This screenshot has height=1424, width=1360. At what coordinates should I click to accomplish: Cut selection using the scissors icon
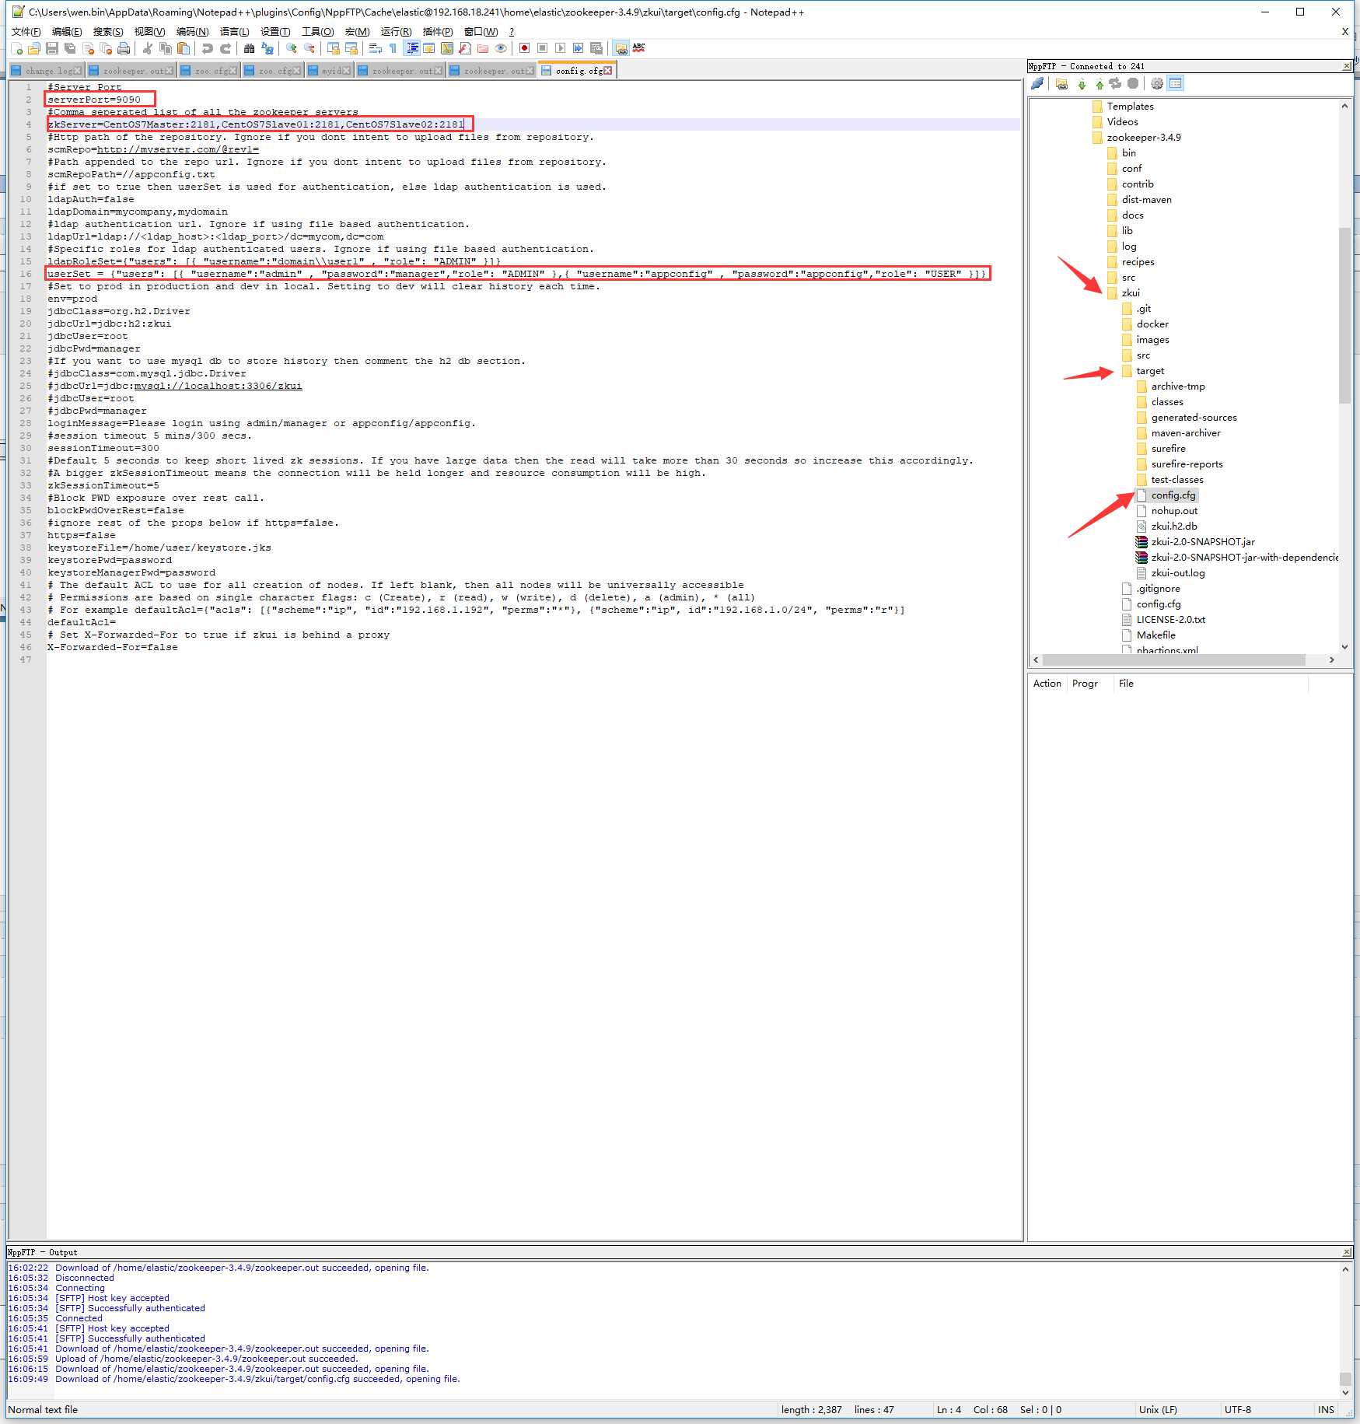coord(148,48)
